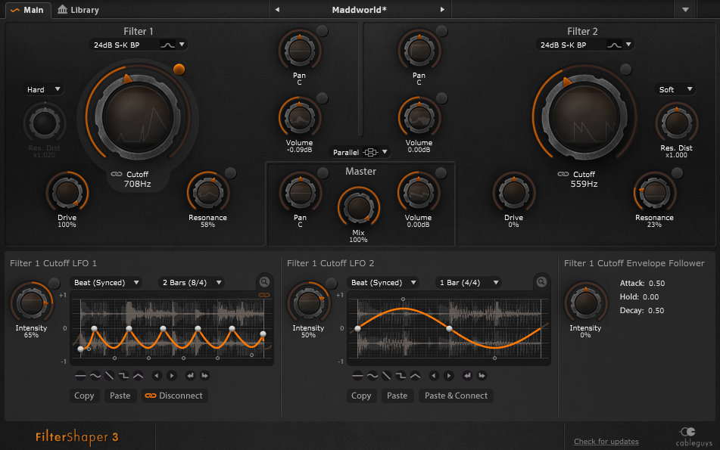The width and height of the screenshot is (720, 450).
Task: Open LFO 2 Beat (Synced) mode dropdown
Action: pyautogui.click(x=383, y=283)
